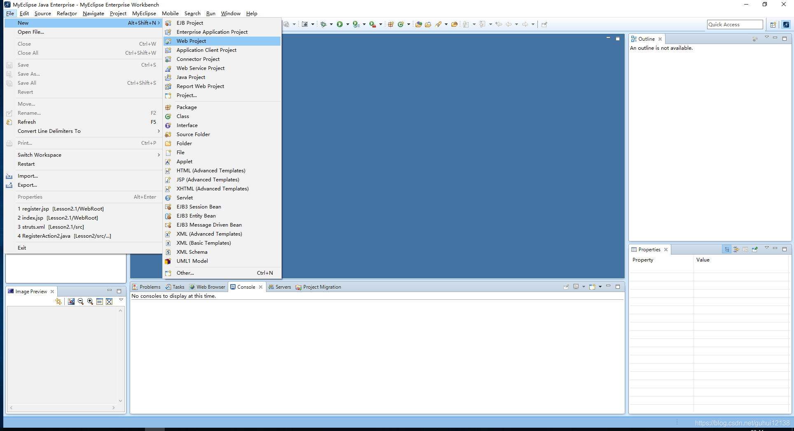This screenshot has height=431, width=794.
Task: Click the Quick Access search field
Action: click(735, 24)
